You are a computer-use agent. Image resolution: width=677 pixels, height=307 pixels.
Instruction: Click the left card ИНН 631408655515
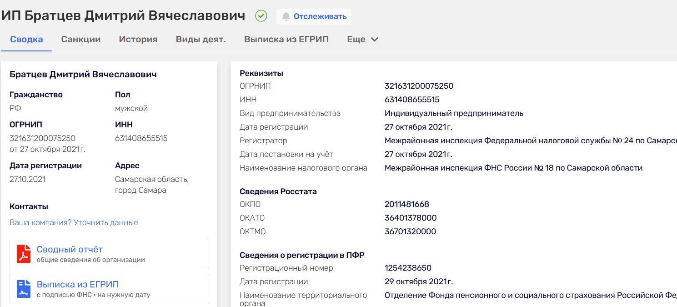click(141, 138)
